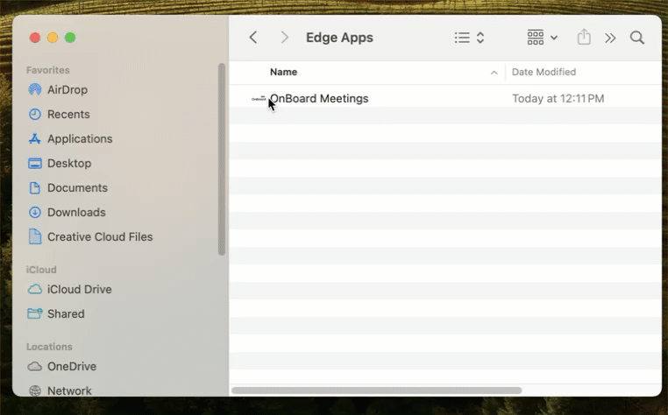The image size is (668, 415).
Task: Select Applications in the sidebar
Action: 79,138
